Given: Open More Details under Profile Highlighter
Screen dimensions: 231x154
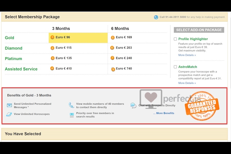Looking at the screenshot, I should click(x=187, y=55).
